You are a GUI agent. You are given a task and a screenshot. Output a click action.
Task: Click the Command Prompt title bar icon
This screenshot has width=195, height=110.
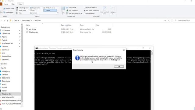pos(37,48)
